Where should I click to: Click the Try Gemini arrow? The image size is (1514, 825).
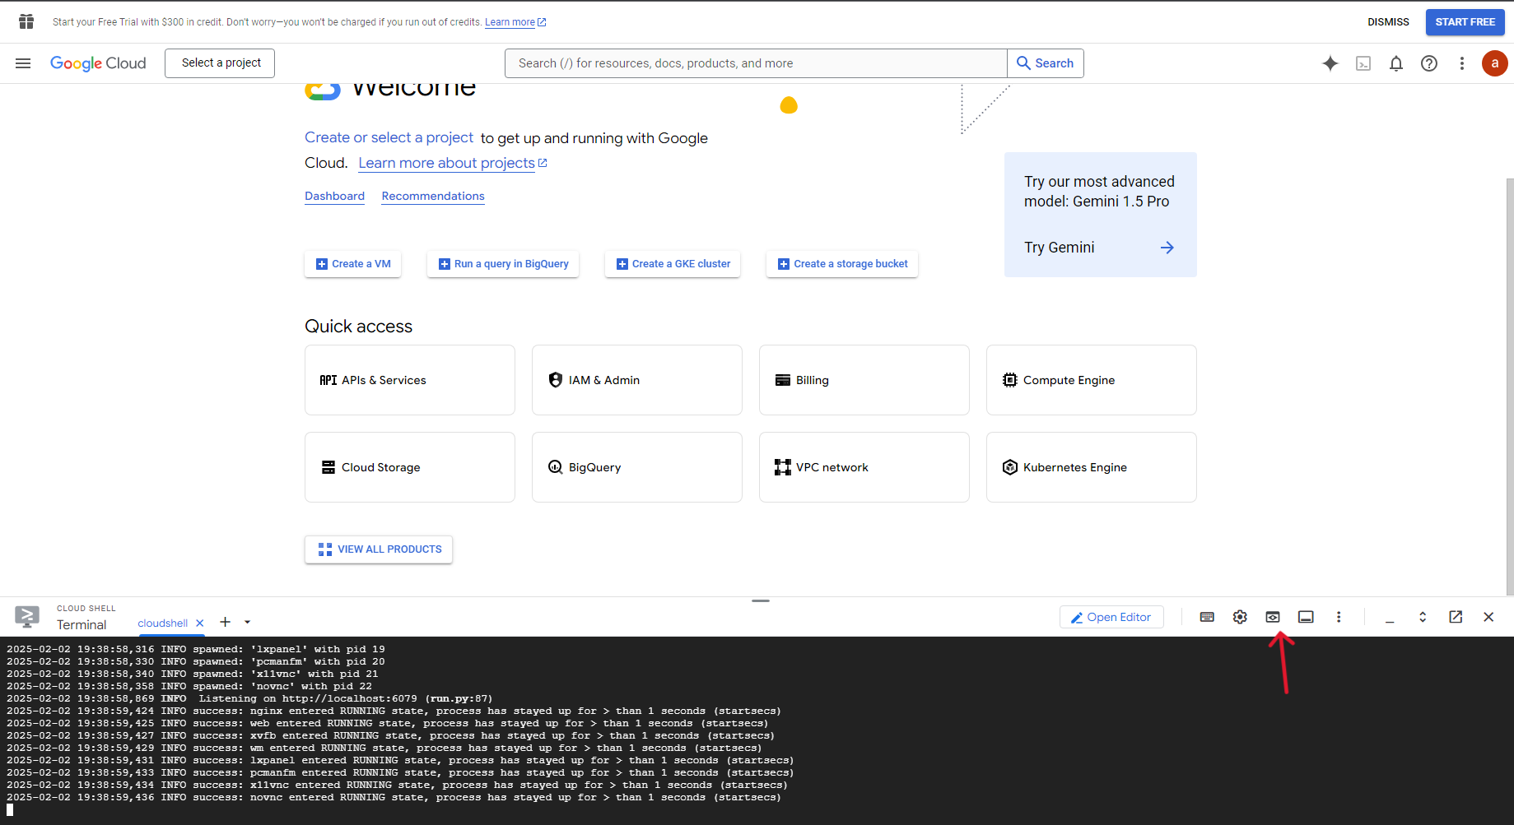(1167, 248)
